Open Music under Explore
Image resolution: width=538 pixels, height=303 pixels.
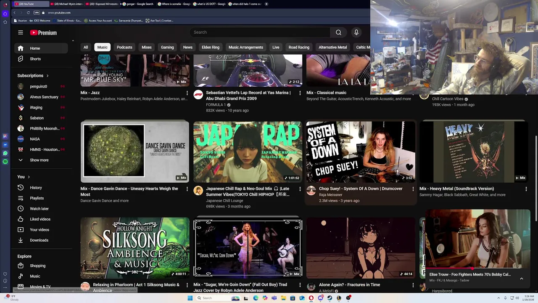(x=41, y=276)
